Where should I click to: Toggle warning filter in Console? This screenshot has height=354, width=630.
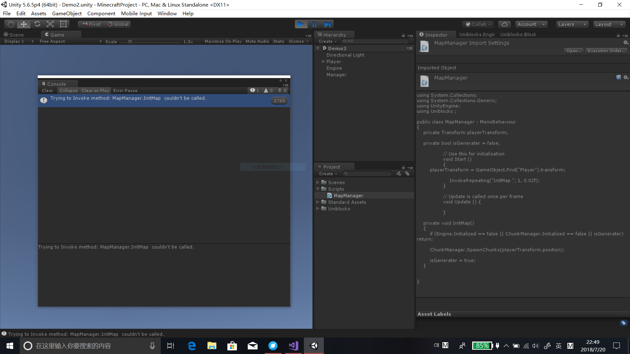click(268, 90)
